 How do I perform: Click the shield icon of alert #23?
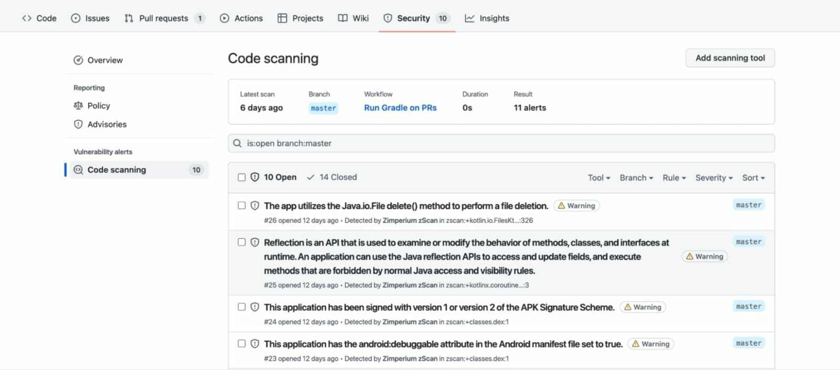(x=255, y=343)
